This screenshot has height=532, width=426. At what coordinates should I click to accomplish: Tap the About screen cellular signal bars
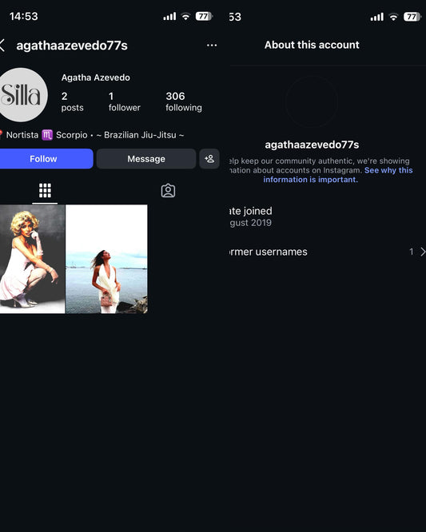point(377,17)
